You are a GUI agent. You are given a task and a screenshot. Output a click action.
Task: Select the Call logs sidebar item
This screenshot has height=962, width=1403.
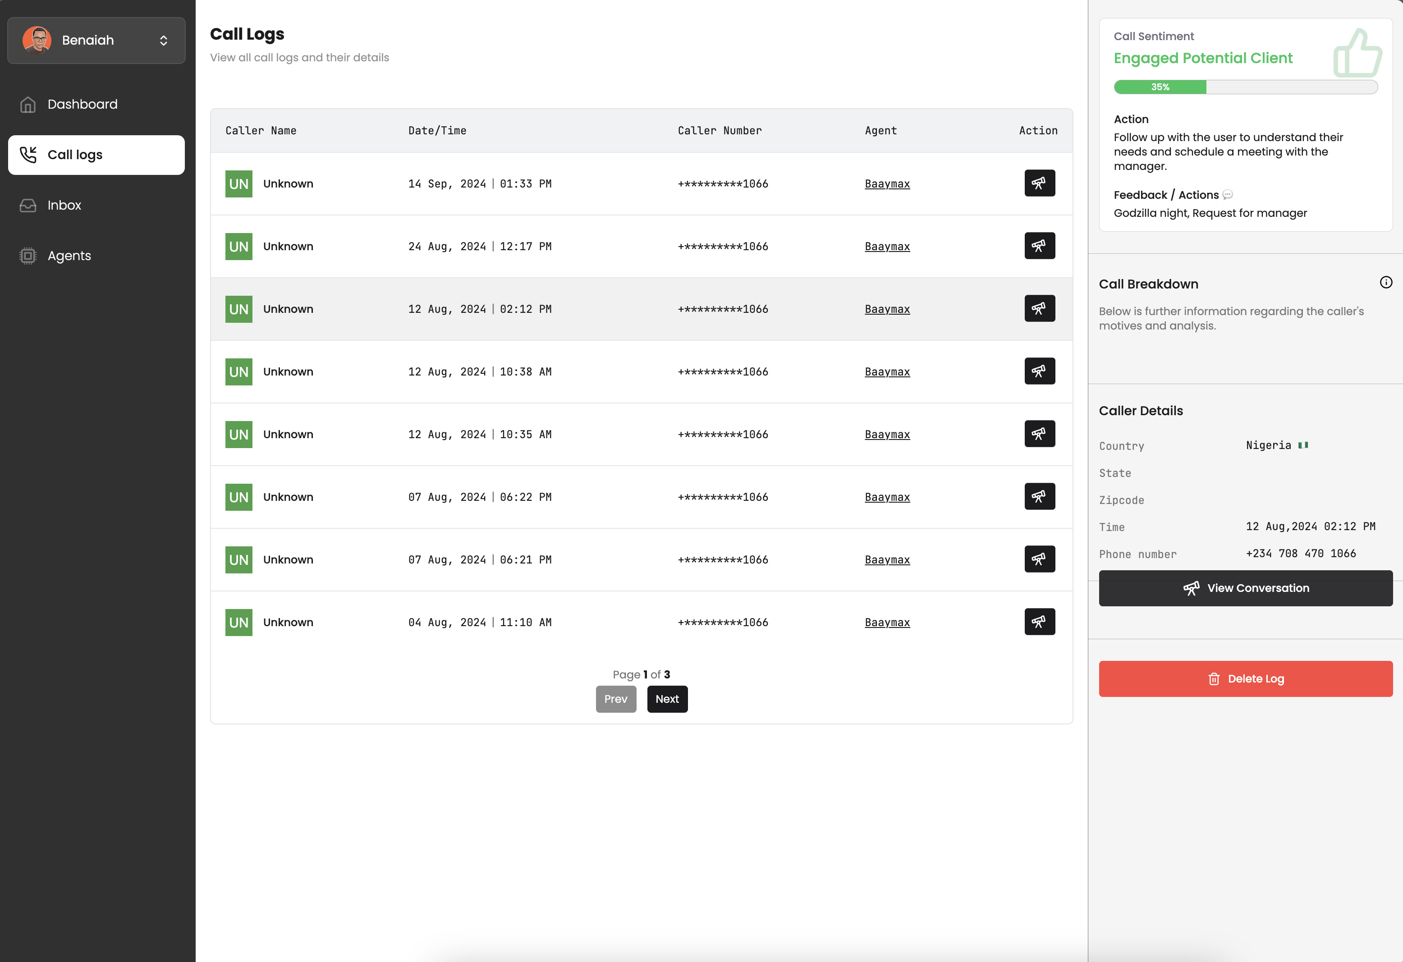(96, 155)
